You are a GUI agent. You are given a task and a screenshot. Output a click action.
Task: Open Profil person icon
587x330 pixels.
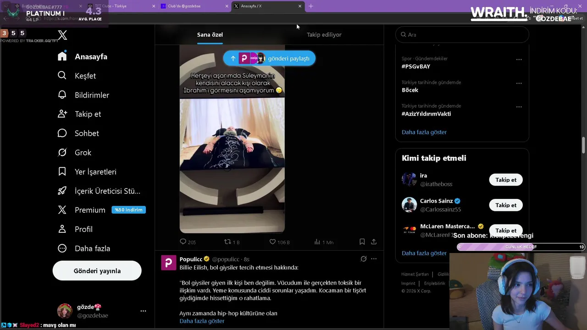pos(62,229)
